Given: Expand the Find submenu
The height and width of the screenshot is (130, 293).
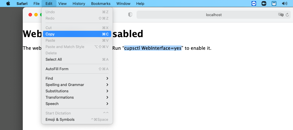Looking at the screenshot, I should 77,78.
